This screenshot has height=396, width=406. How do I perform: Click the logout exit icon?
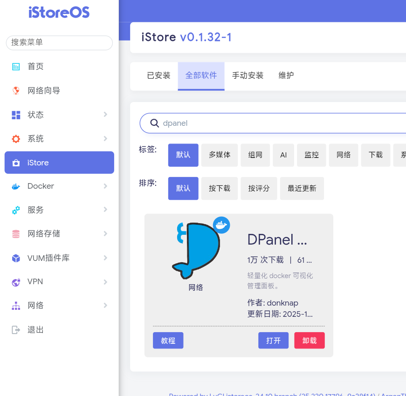pyautogui.click(x=16, y=330)
